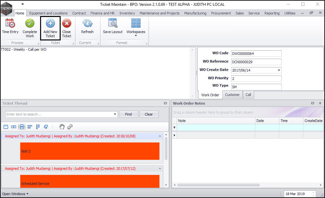The image size is (325, 198).
Task: Switch to the Manufacturing tab
Action: pyautogui.click(x=195, y=13)
